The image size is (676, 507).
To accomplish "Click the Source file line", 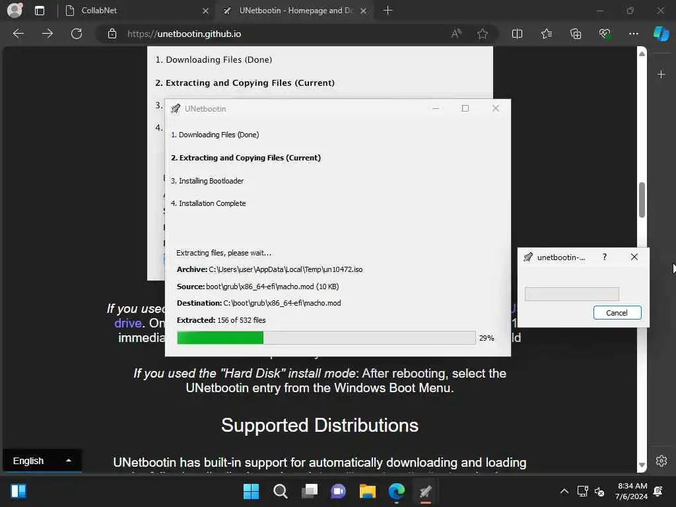I will click(x=258, y=287).
